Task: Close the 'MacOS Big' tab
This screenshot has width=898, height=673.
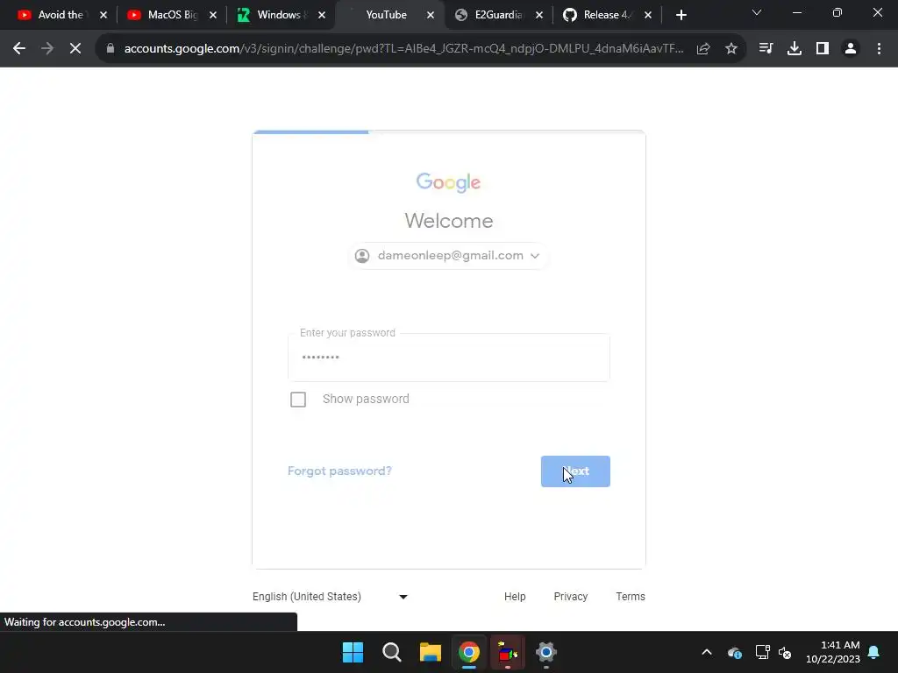Action: (x=213, y=15)
